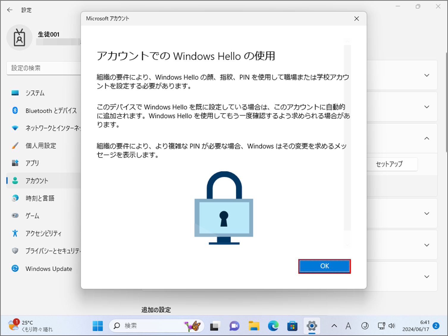Open アプリ settings category
The image size is (448, 336).
pos(44,163)
